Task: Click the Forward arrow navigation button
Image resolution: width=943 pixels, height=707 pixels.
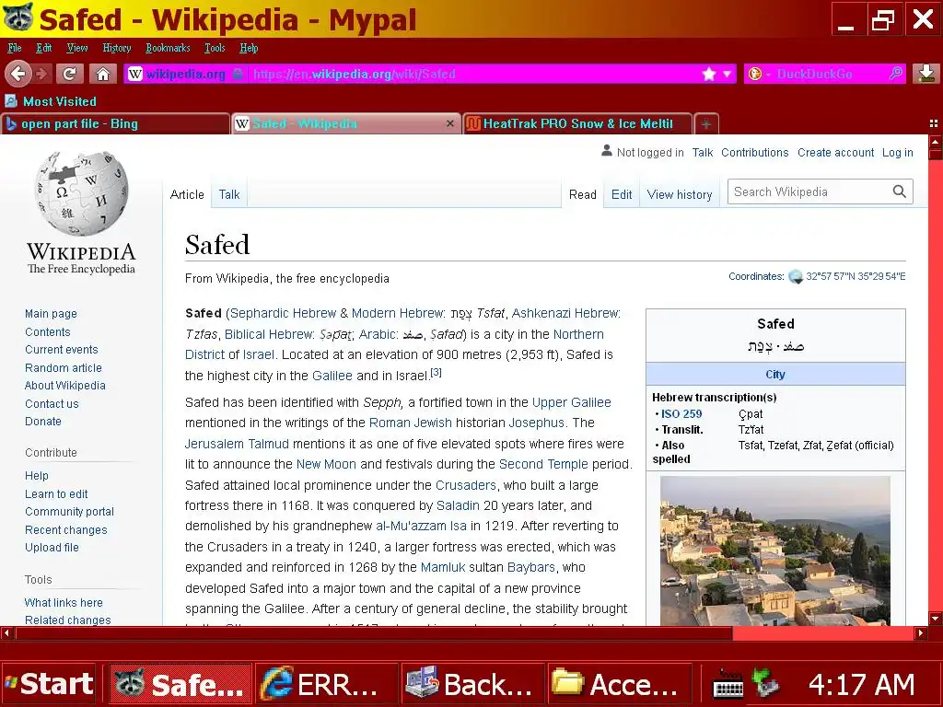Action: (41, 74)
